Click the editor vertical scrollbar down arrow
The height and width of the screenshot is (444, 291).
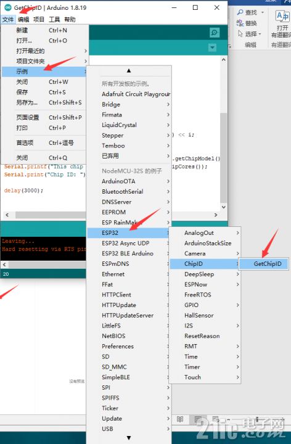224,207
